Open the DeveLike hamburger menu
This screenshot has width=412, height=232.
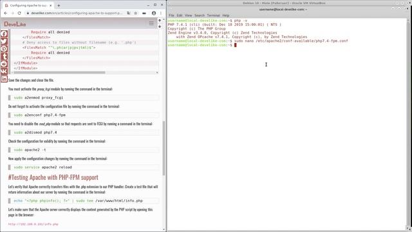coord(151,23)
